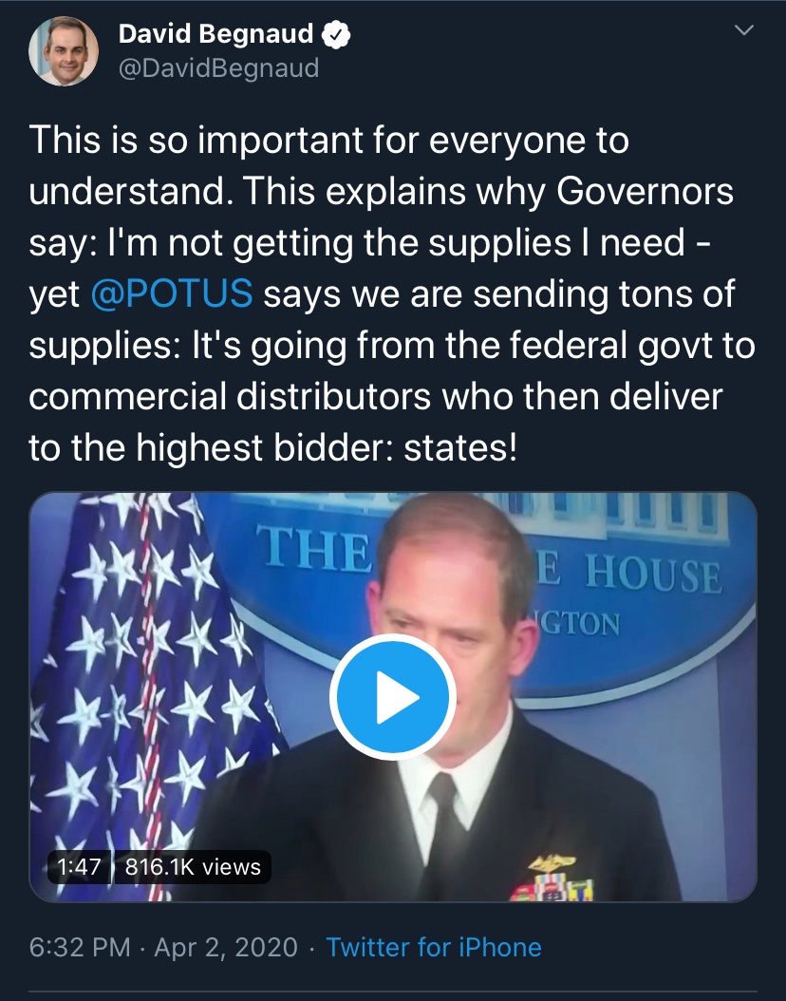The image size is (786, 1001).
Task: Open the 6:32 PM timestamp
Action: [x=80, y=947]
